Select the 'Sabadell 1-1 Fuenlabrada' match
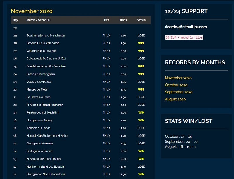This screenshot has height=179, width=234. coord(43,43)
